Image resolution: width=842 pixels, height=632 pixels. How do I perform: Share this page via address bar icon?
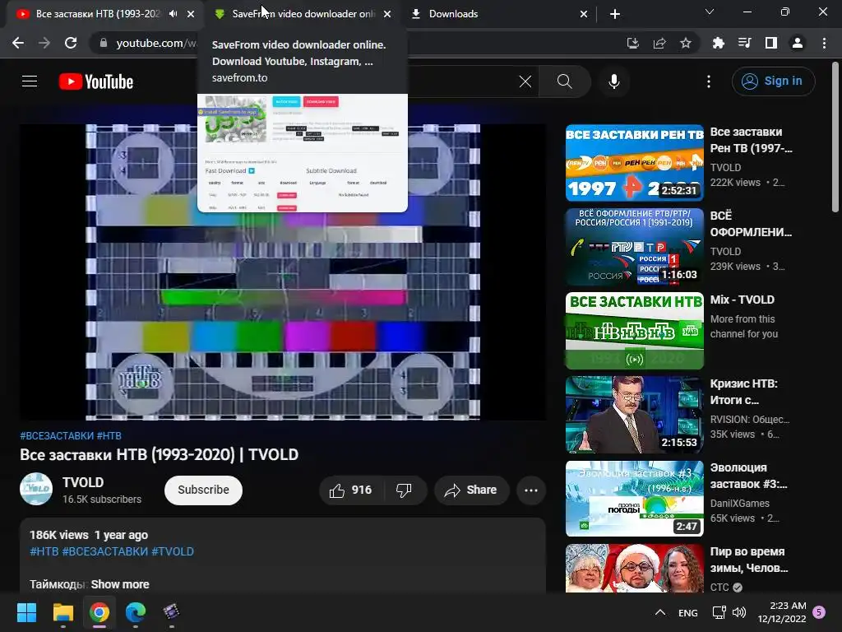(x=659, y=43)
